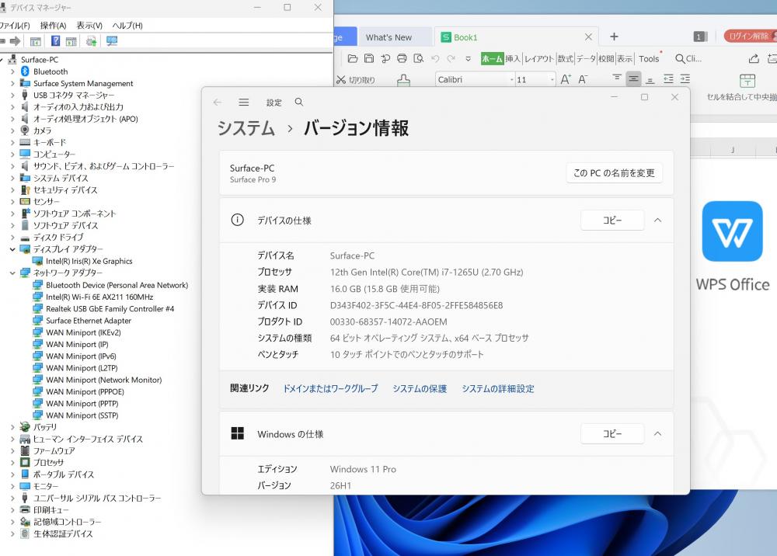This screenshot has width=777, height=556.
Task: Click the WPS redo arrow
Action: tap(451, 58)
